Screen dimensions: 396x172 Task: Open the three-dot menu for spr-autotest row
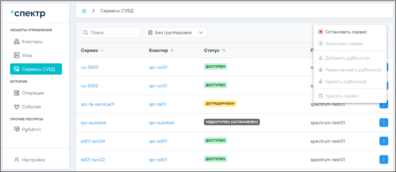tap(383, 123)
